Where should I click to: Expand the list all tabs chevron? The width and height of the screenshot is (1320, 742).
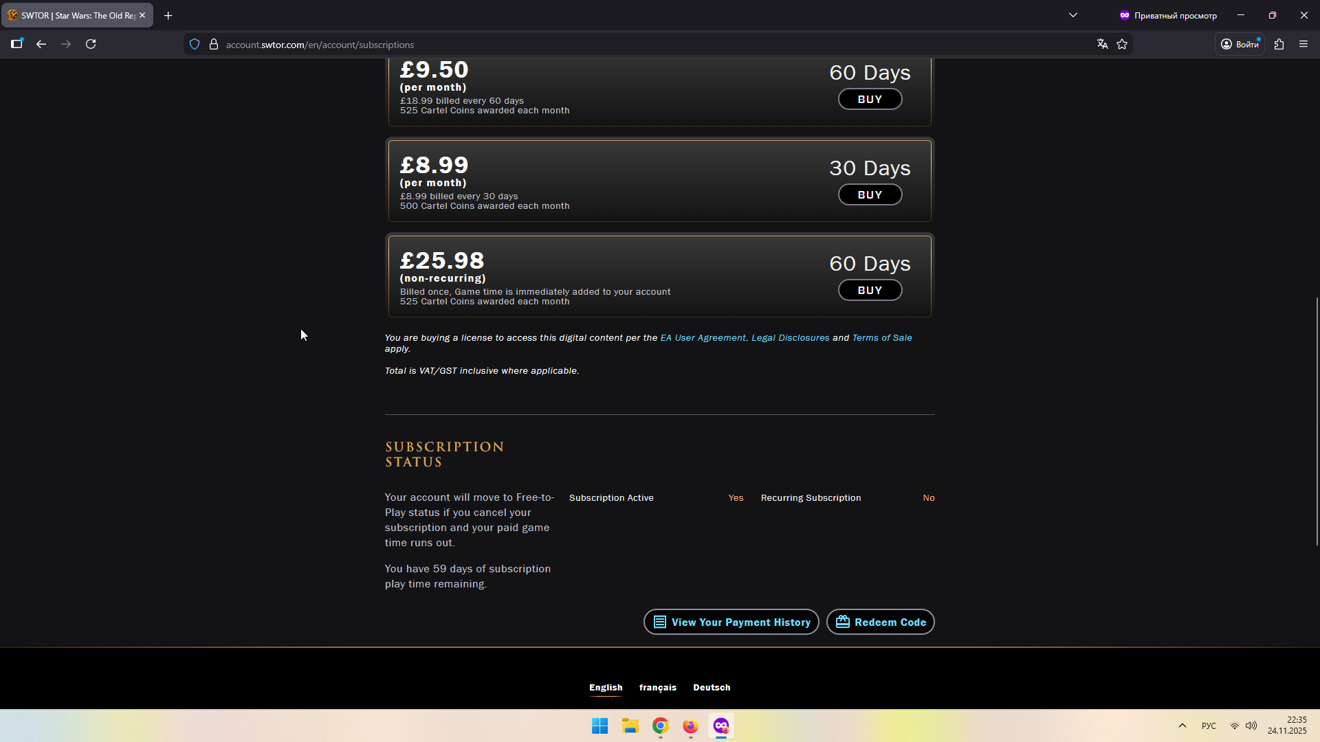click(x=1072, y=15)
